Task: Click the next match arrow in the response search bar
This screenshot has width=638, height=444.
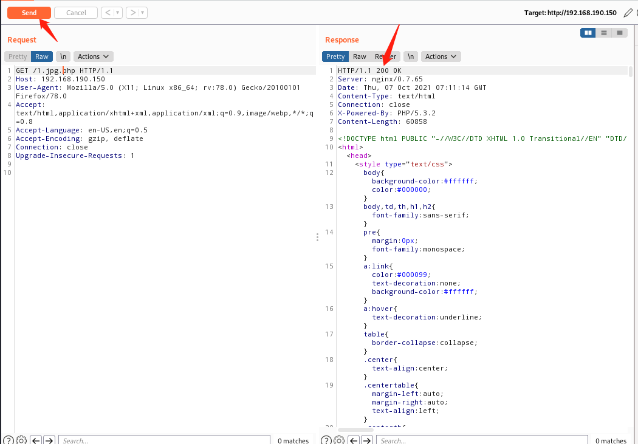Action: point(367,440)
